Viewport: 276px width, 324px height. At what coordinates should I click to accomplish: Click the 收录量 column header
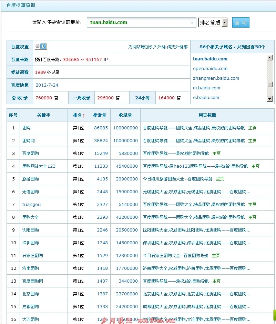click(x=125, y=115)
